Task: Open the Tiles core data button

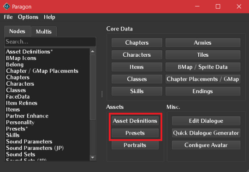Action: tap(203, 55)
